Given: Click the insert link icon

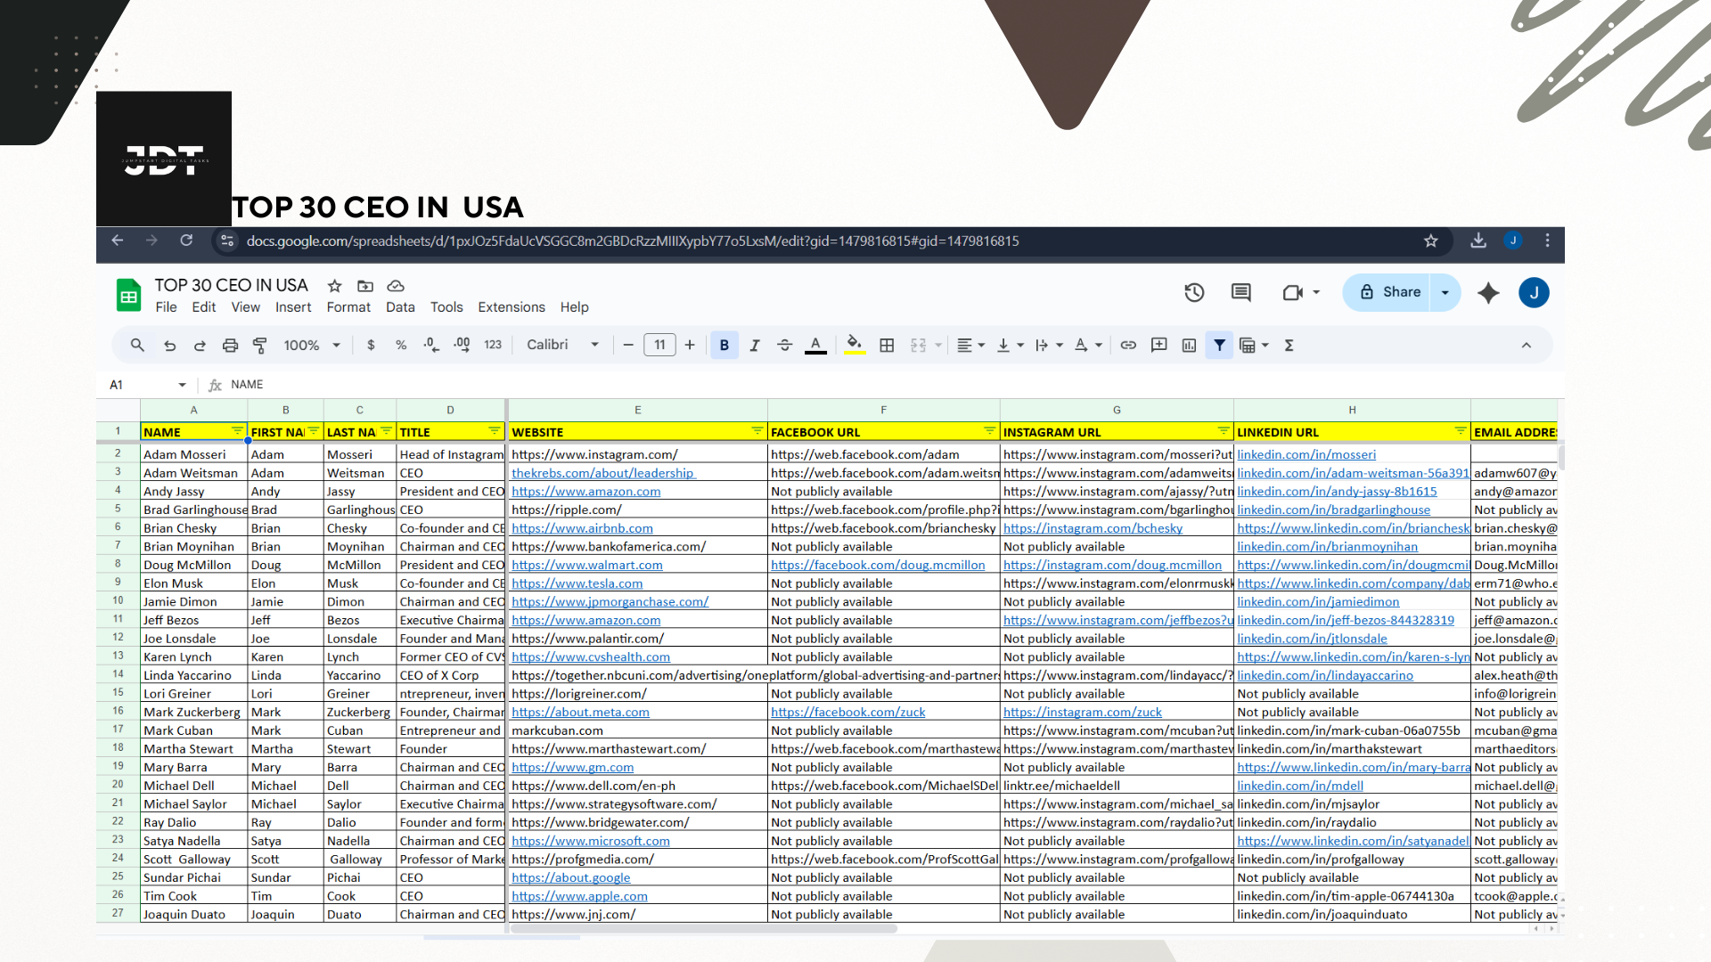Looking at the screenshot, I should click(x=1128, y=346).
